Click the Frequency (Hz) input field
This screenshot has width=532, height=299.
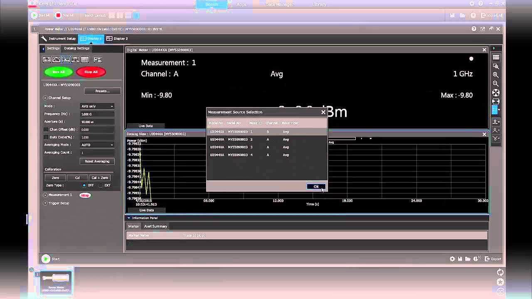97,114
